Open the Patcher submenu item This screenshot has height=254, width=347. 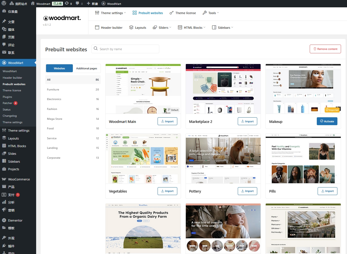tap(10, 103)
